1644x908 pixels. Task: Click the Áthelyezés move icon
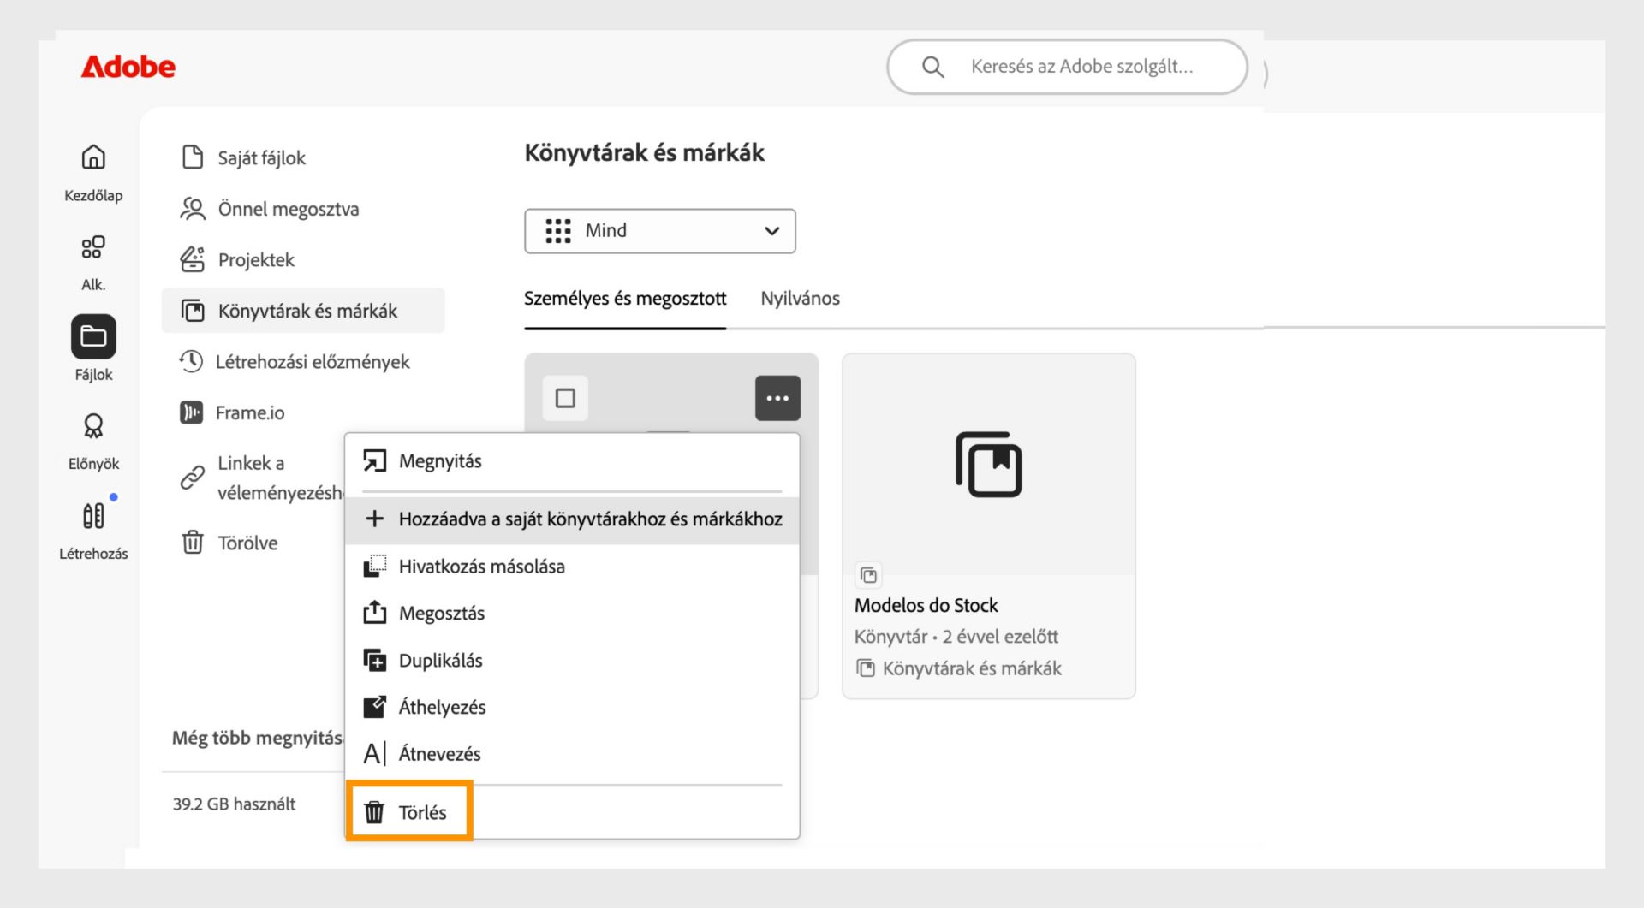coord(374,707)
